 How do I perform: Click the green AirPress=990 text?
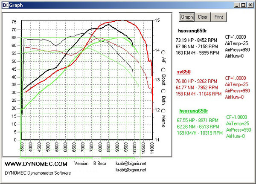pos(239,130)
